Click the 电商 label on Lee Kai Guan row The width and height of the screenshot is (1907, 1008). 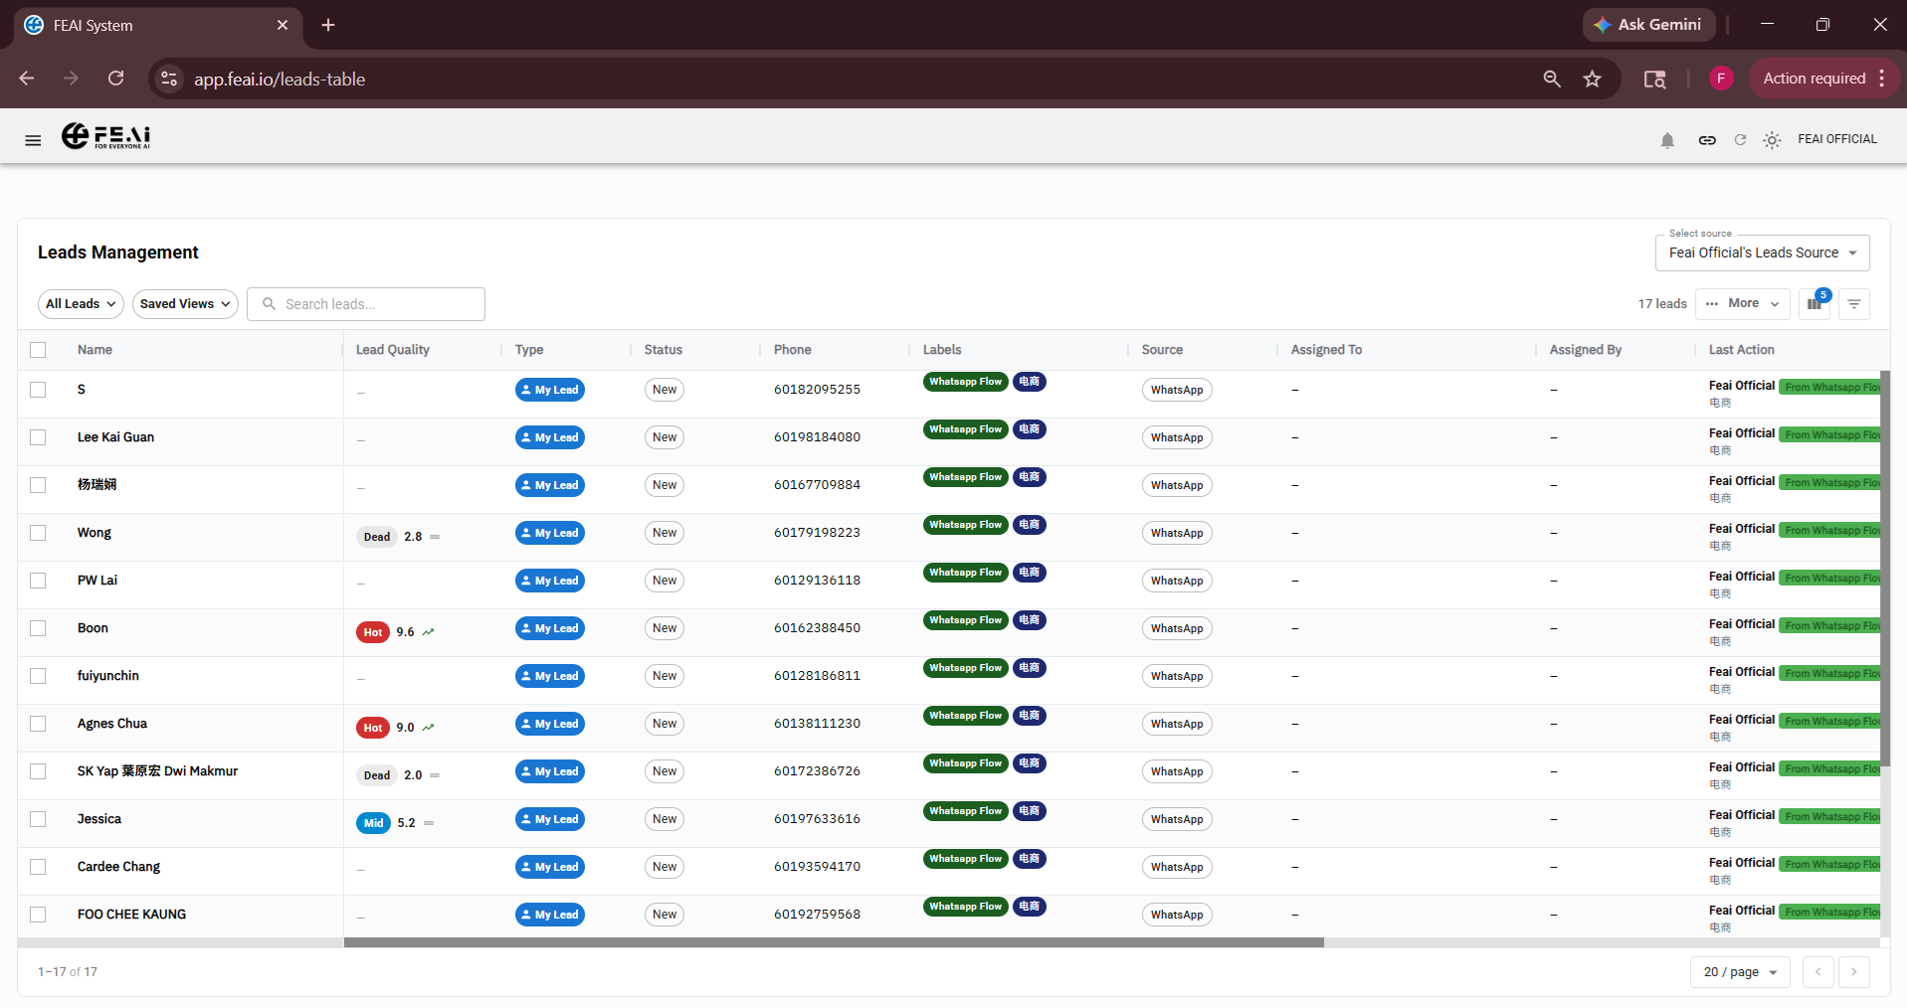[x=1030, y=429]
